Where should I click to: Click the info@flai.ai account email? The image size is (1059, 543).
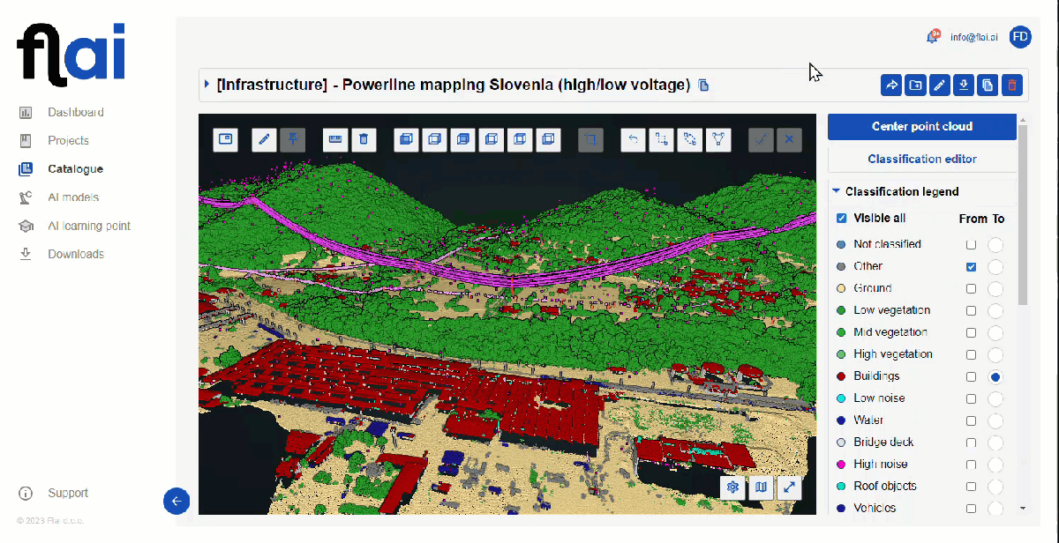coord(974,37)
